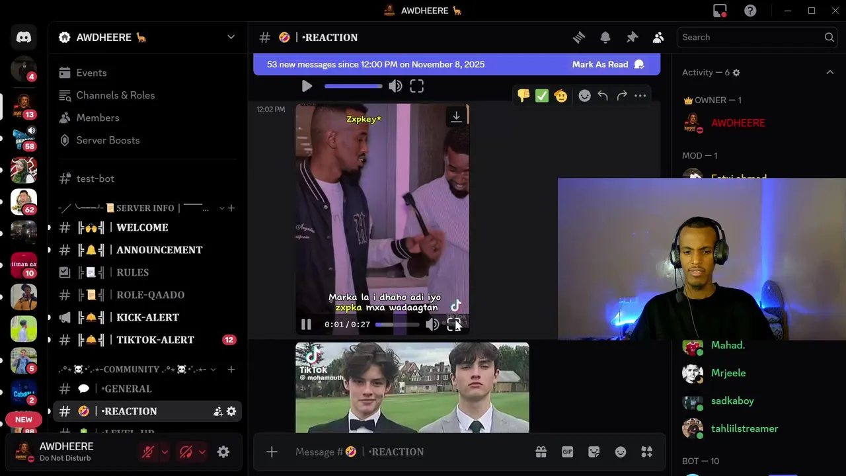
Task: Mark As Read in the new messages banner
Action: click(x=607, y=64)
